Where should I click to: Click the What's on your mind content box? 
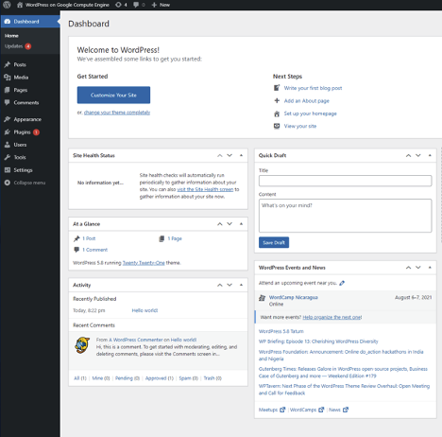tap(346, 216)
